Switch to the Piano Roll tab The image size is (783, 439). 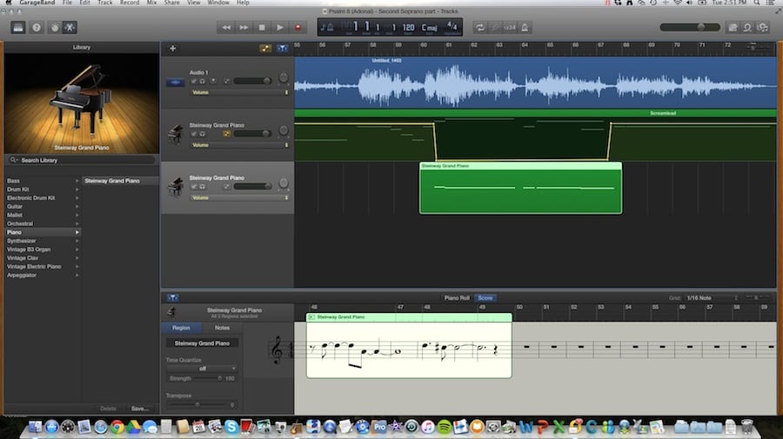[x=456, y=298]
